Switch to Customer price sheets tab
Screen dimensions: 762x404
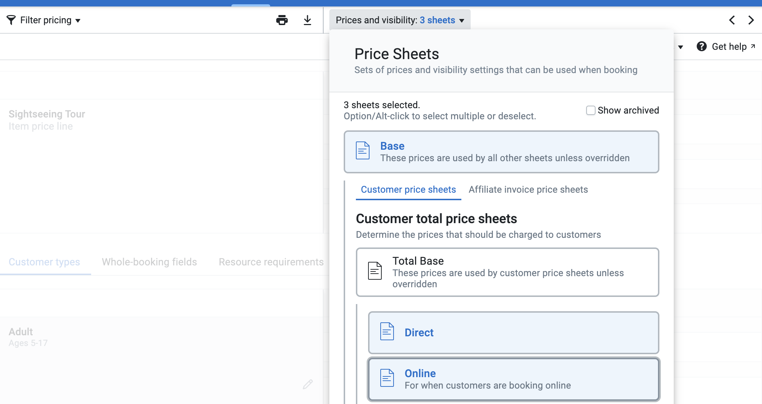[x=408, y=189]
